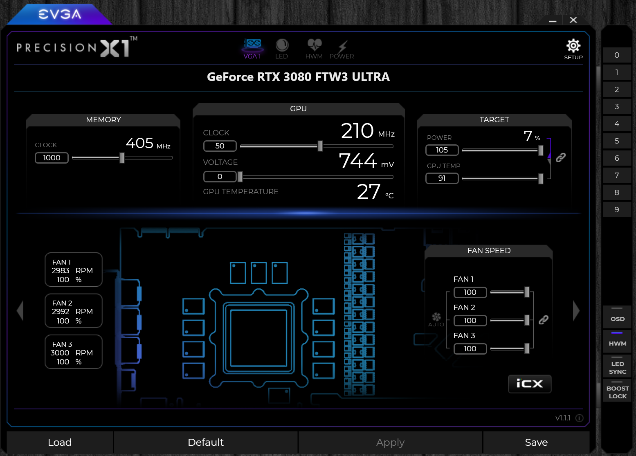Screen dimensions: 636x456
Task: Select profile slot 1
Action: [617, 72]
